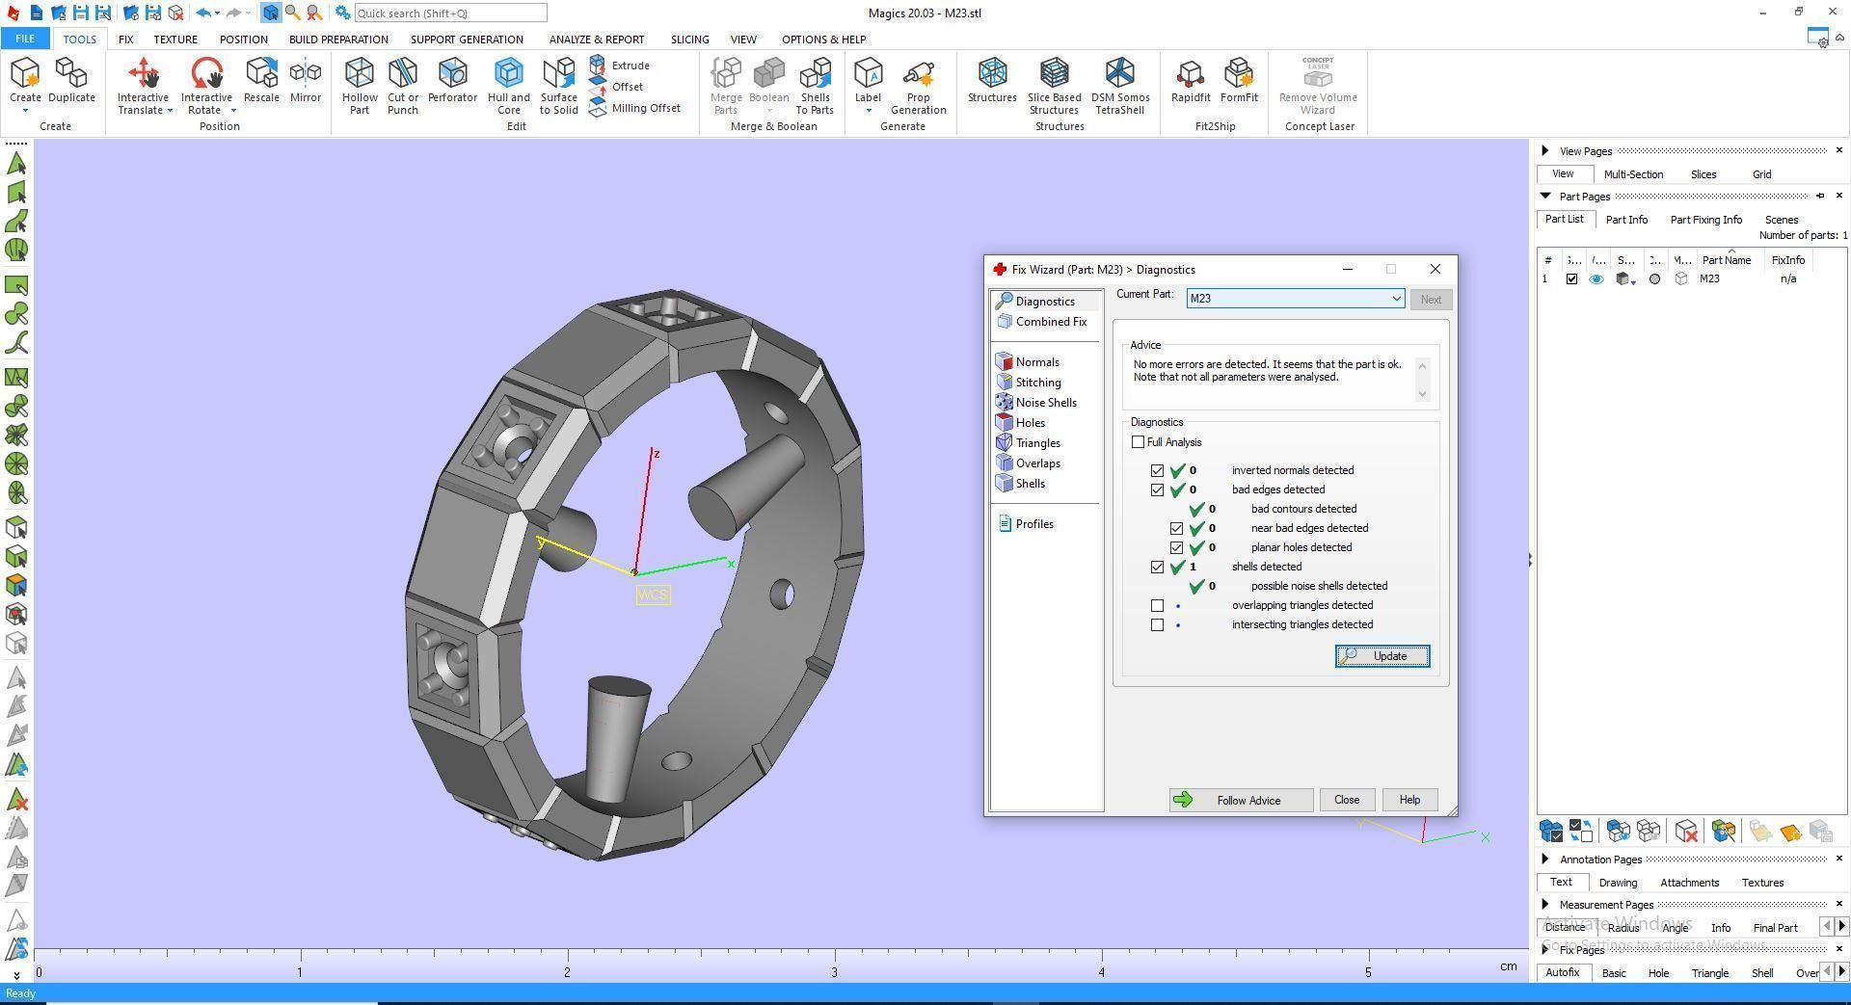1851x1005 pixels.
Task: Toggle shells detected checkbox
Action: point(1157,567)
